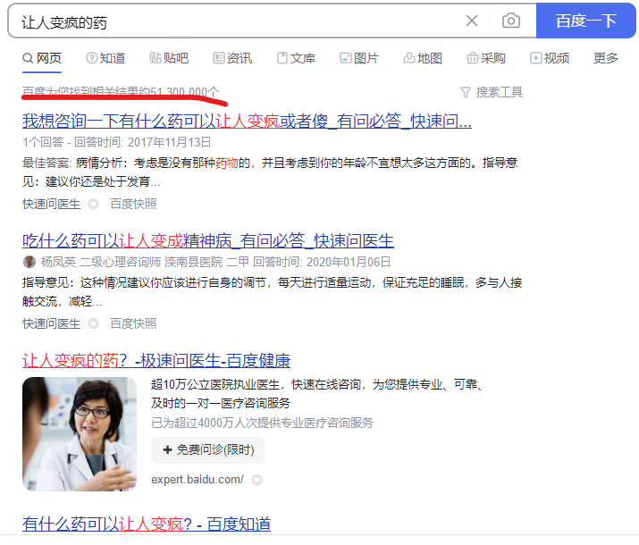
Task: Switch to the 资讯 tab
Action: click(232, 58)
